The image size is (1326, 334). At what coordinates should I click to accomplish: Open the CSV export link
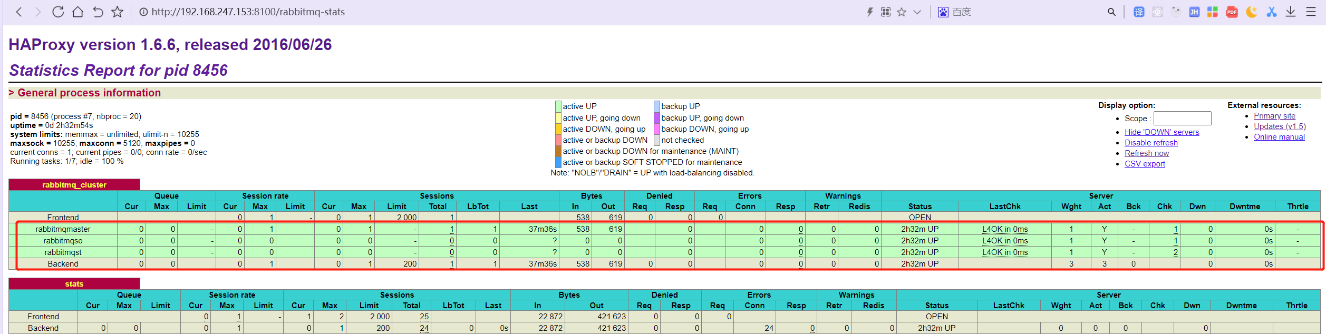1145,164
